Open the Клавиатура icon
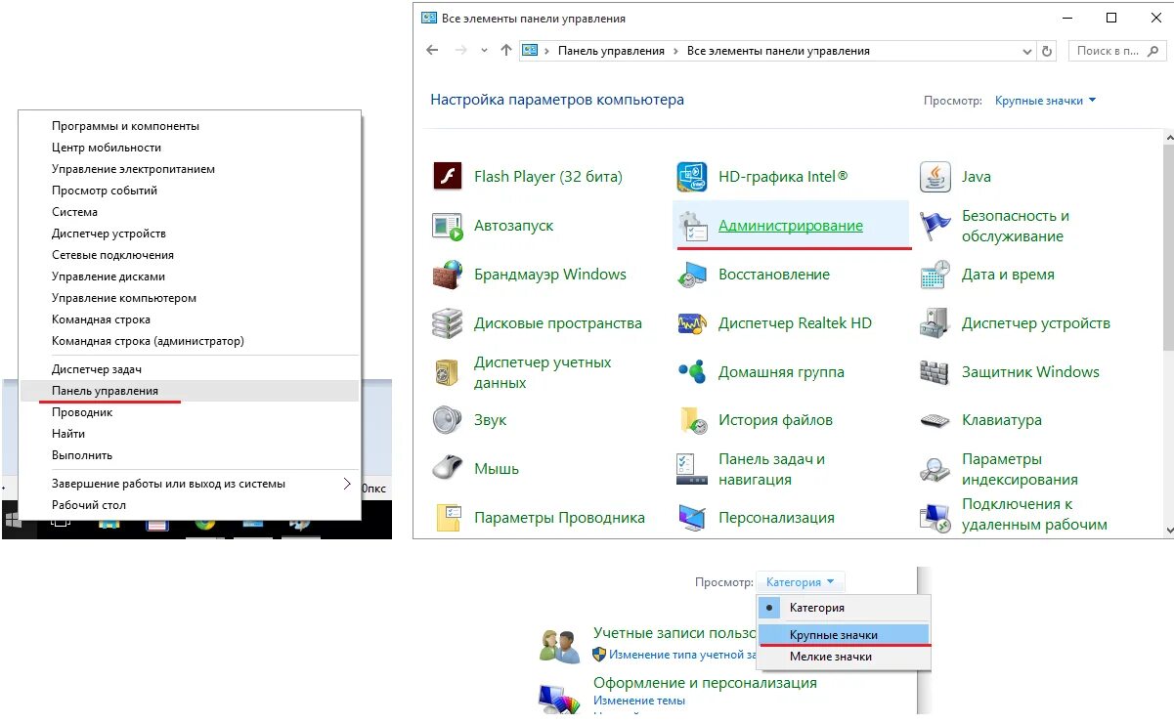The image size is (1174, 723). click(x=935, y=420)
